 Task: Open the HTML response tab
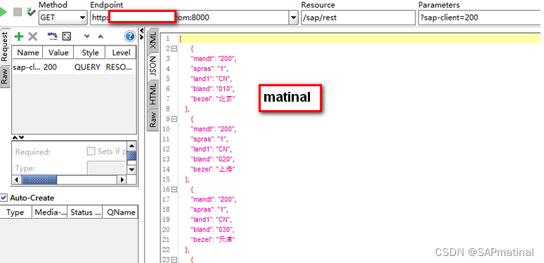click(153, 94)
